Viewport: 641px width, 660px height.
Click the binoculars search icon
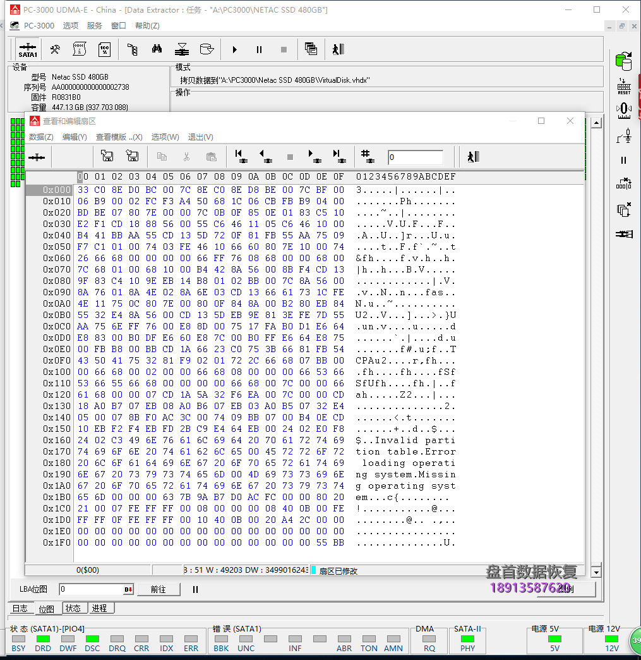(x=157, y=49)
